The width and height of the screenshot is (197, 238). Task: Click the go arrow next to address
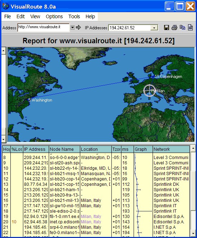click(78, 28)
